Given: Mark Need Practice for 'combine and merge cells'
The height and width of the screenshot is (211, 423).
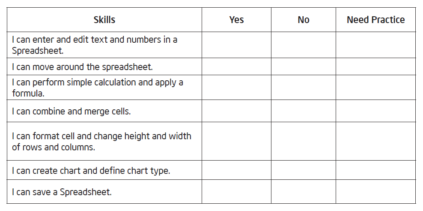Looking at the screenshot, I should click(x=375, y=111).
